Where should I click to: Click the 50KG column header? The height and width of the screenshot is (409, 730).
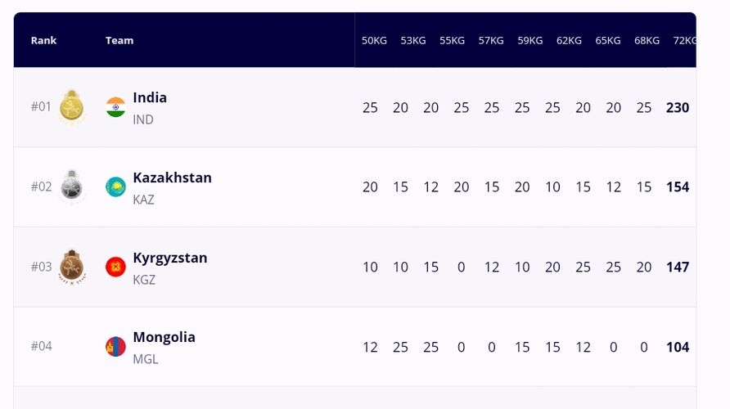point(374,41)
